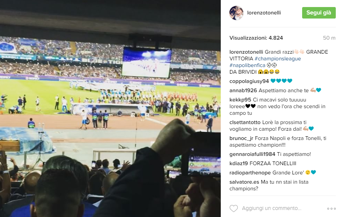Image resolution: width=338 pixels, height=217 pixels.
Task: Open gennaroiafulli1984 profile
Action: click(x=252, y=154)
